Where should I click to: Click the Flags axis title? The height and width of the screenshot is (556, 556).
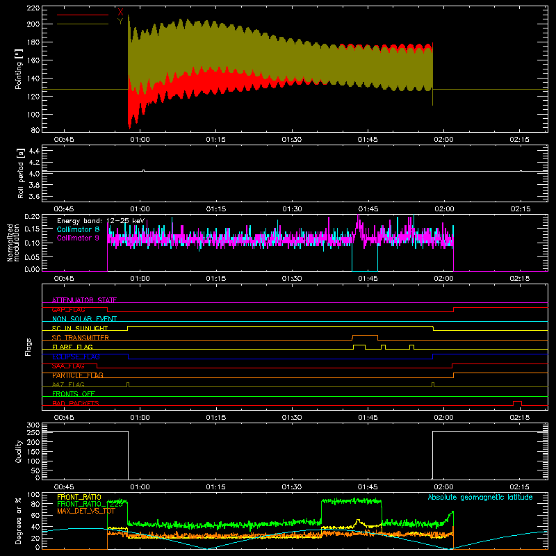click(x=28, y=347)
